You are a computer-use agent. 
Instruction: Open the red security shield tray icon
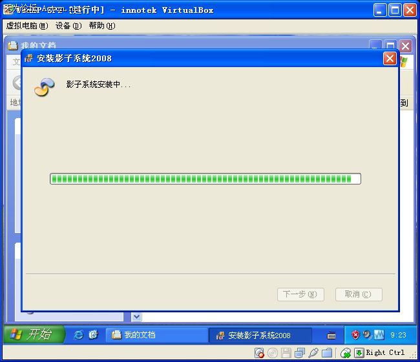355,335
